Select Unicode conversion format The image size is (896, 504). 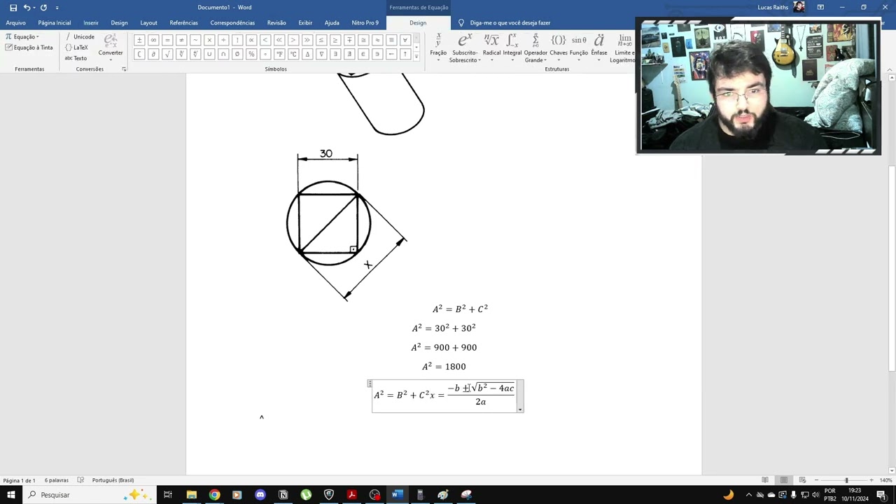click(80, 37)
